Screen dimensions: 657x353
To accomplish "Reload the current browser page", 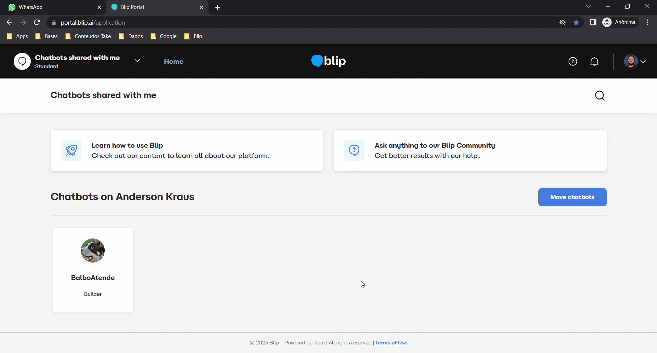I will [37, 23].
